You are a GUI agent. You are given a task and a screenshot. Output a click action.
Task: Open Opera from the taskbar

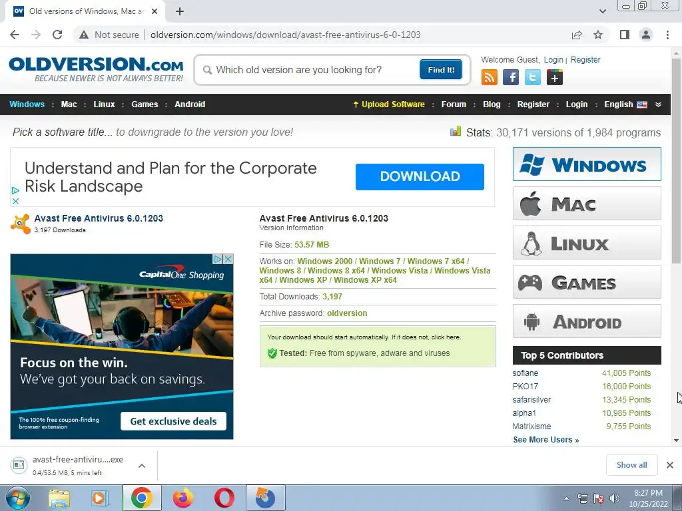click(224, 498)
